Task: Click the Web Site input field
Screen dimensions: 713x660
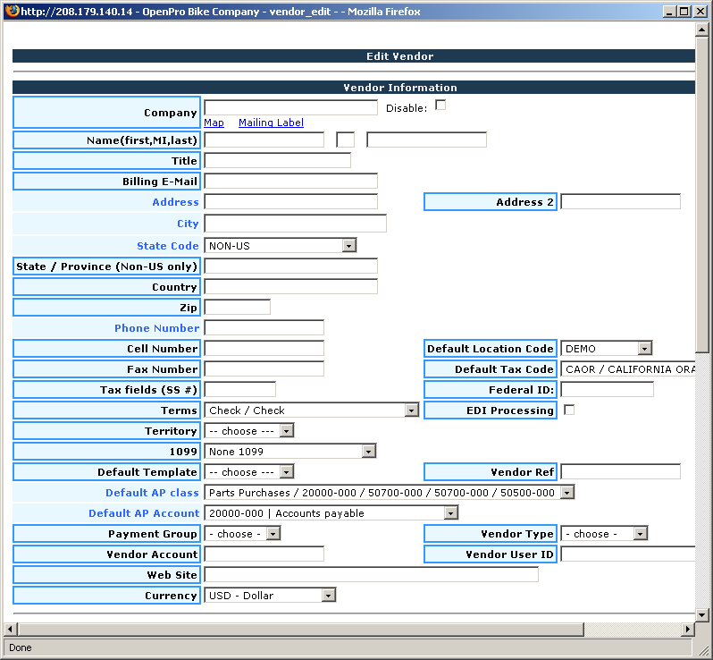Action: [x=371, y=574]
